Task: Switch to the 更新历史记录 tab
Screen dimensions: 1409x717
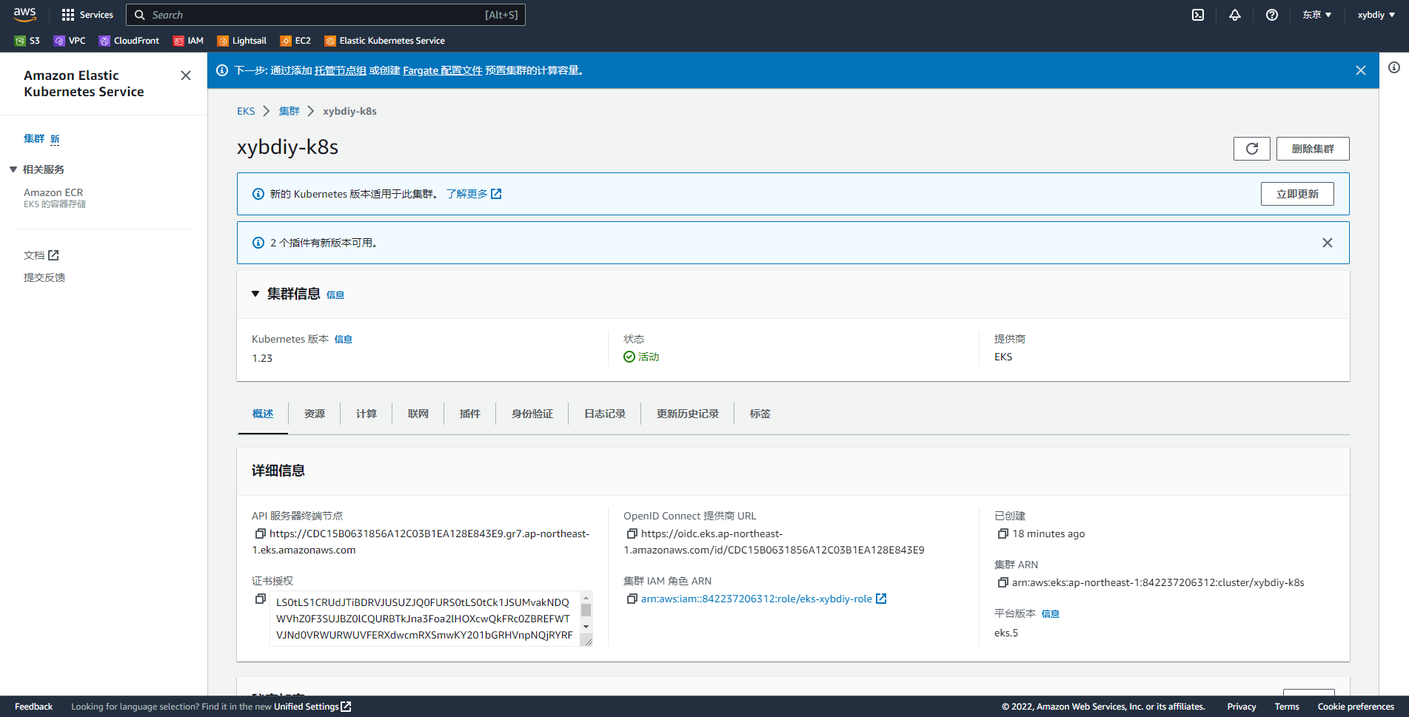Action: point(688,414)
